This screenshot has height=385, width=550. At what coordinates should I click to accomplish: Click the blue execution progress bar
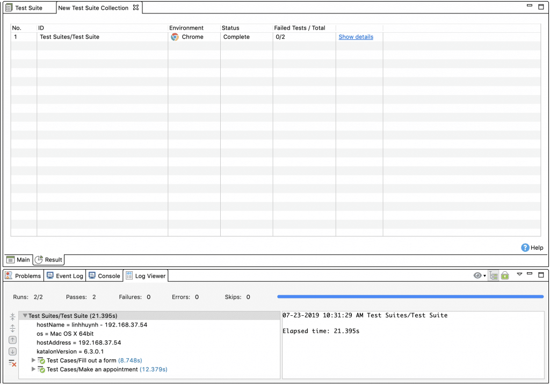point(410,296)
